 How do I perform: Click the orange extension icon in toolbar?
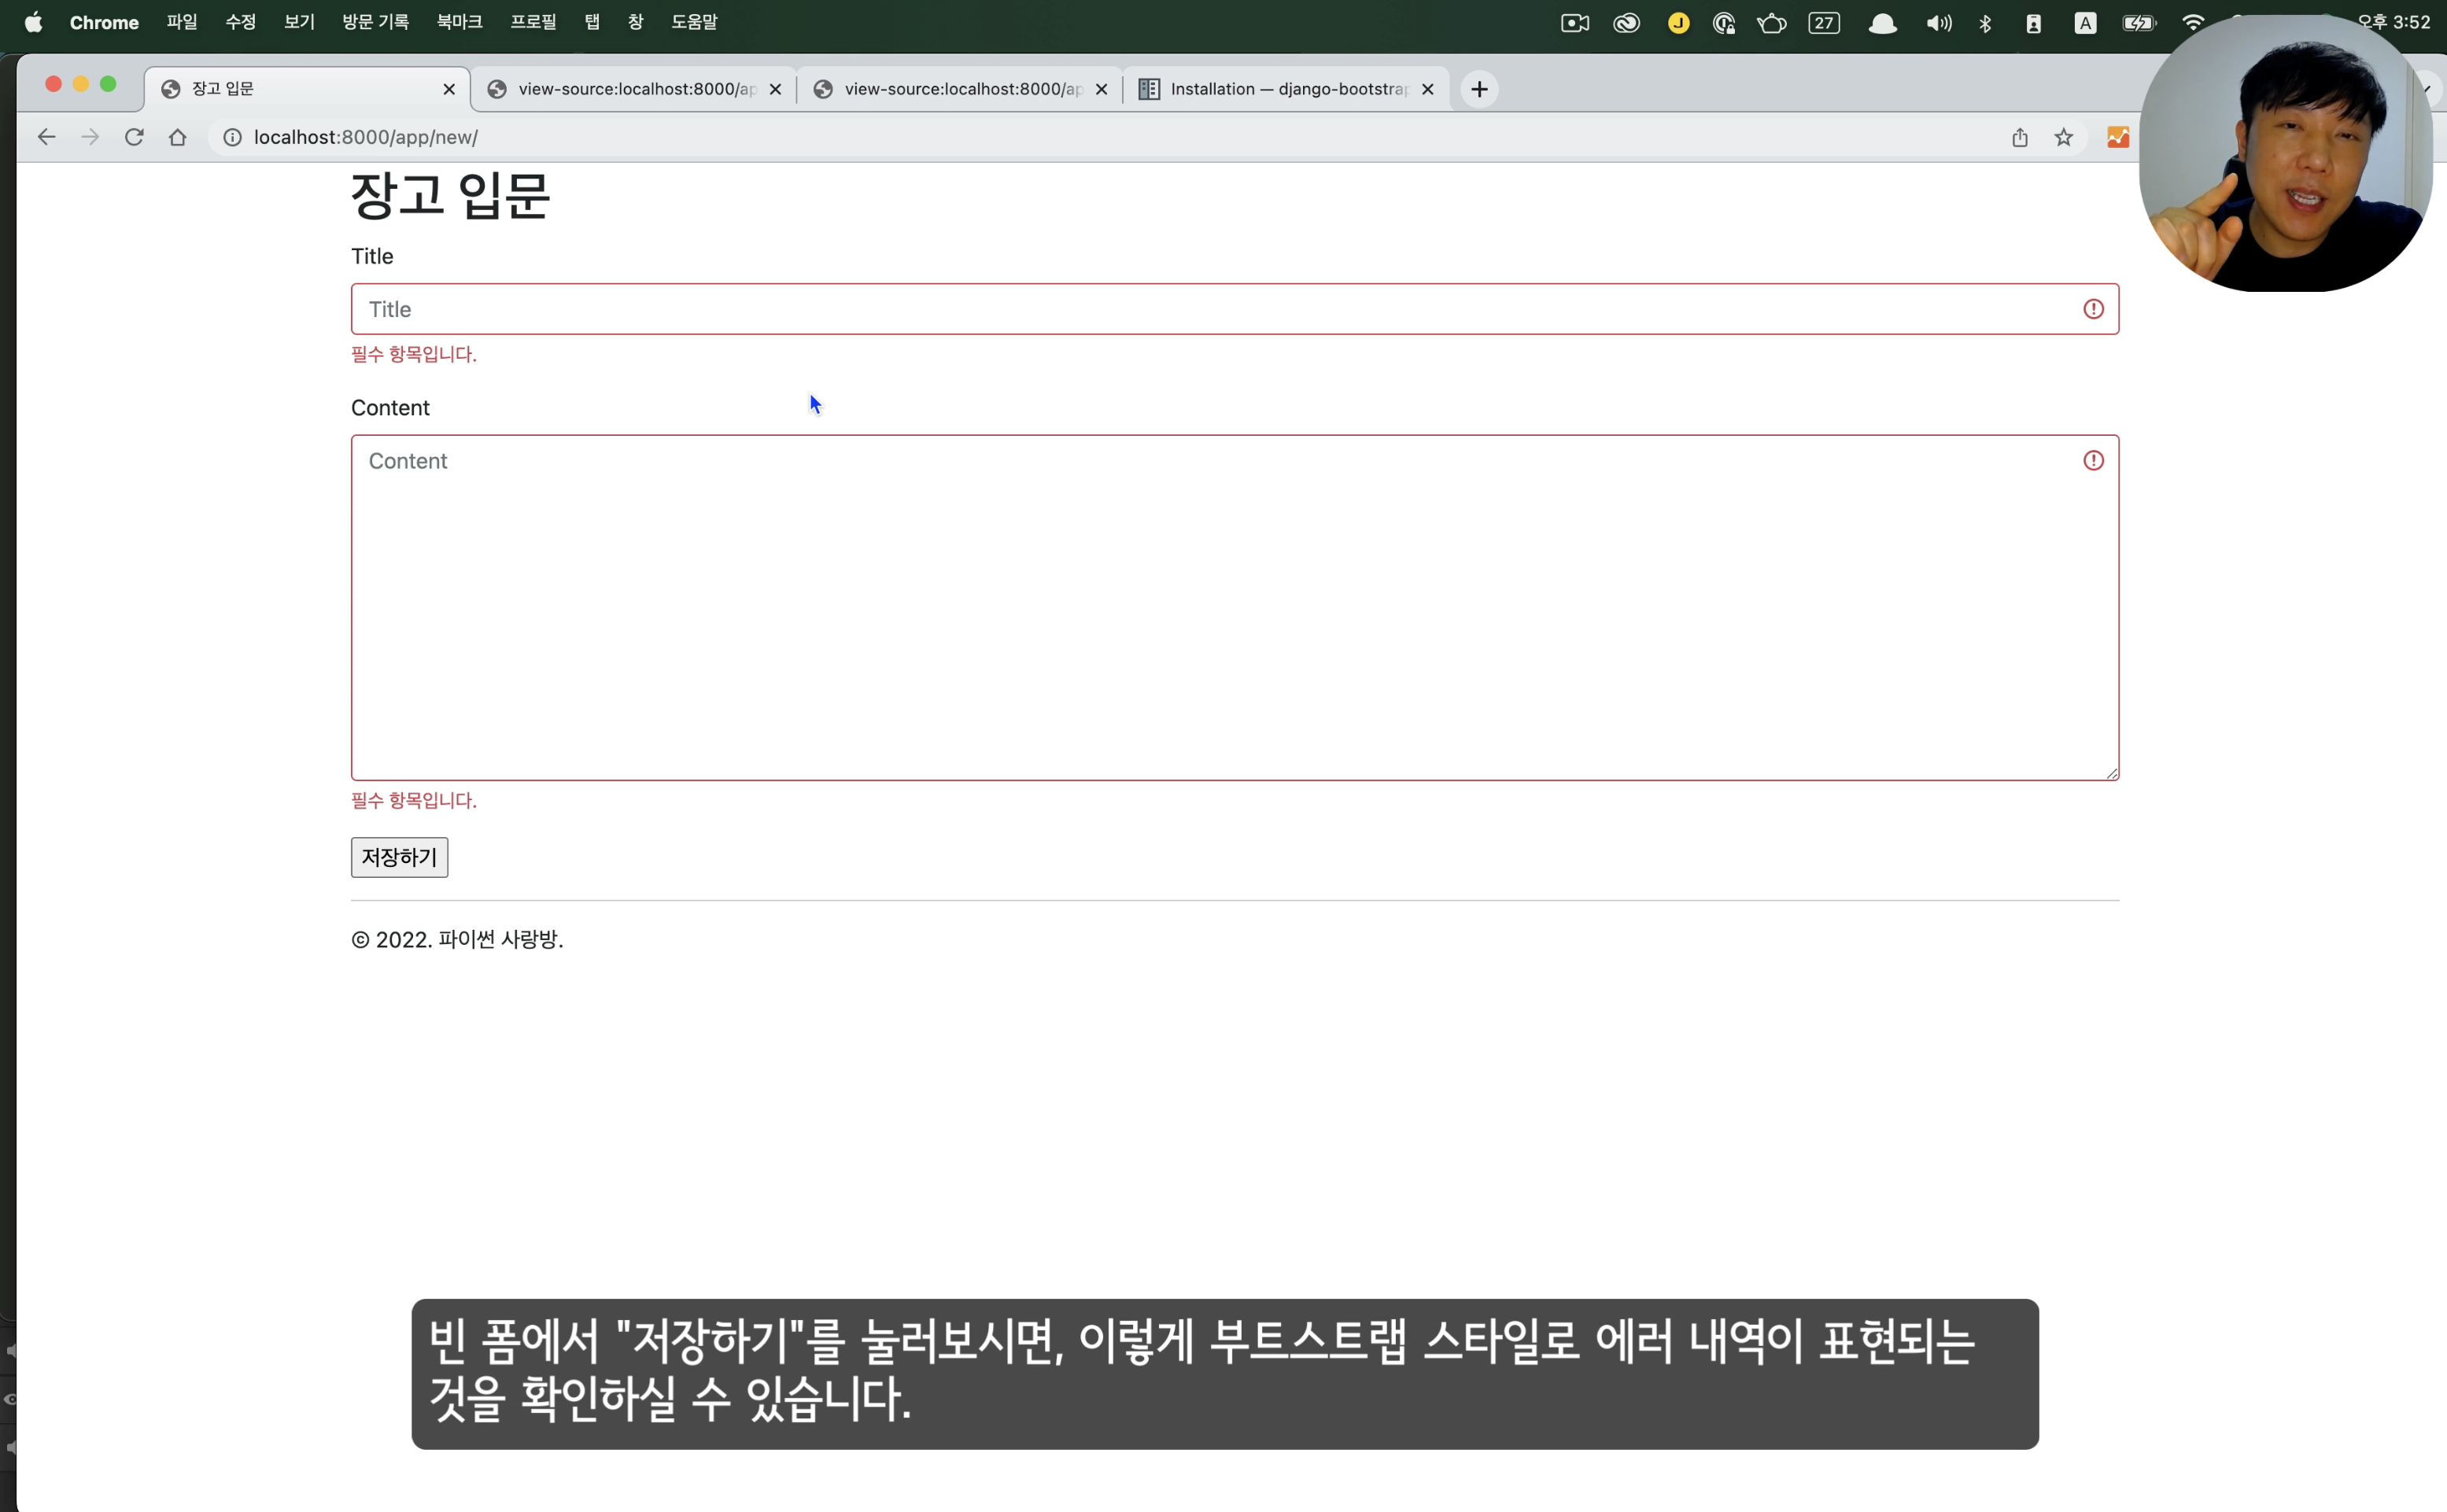pyautogui.click(x=2117, y=137)
